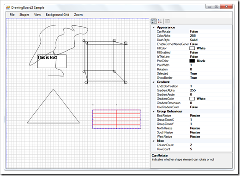
Task: Select the CanRotate property row
Action: [x=194, y=31]
